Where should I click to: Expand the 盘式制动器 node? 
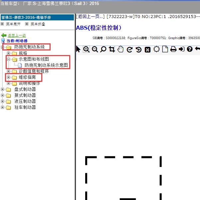(2, 89)
